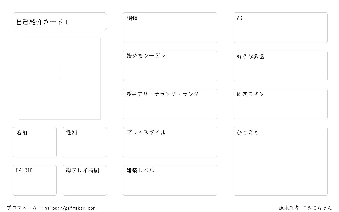
Task: Click the プロフメーカー footer text
Action: (24, 208)
